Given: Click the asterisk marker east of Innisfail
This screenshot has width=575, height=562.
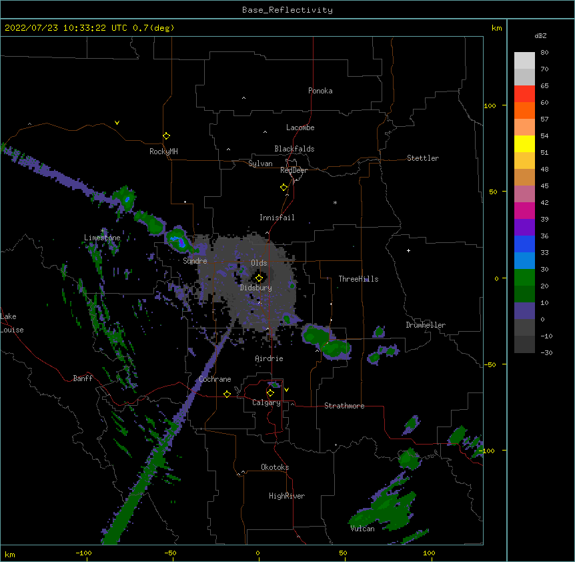Looking at the screenshot, I should click(335, 202).
